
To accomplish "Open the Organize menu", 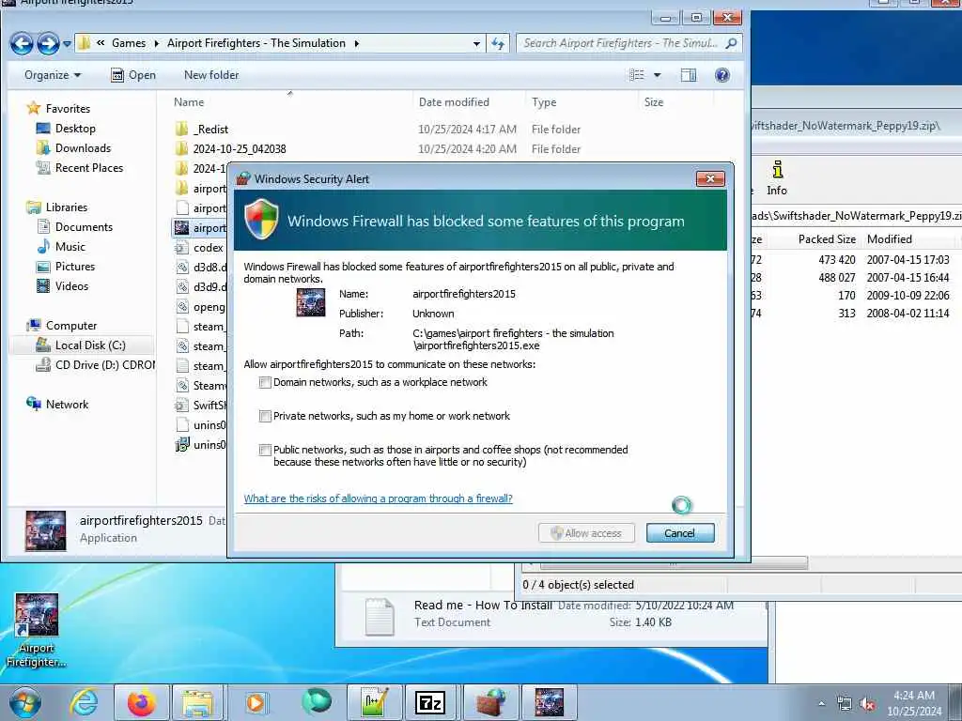I will click(53, 75).
